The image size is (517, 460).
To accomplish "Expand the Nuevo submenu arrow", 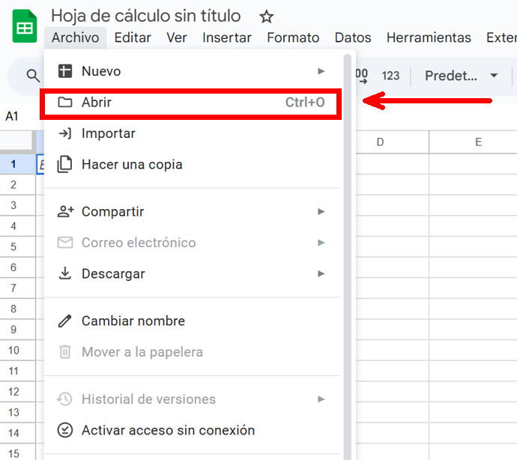I will point(321,71).
